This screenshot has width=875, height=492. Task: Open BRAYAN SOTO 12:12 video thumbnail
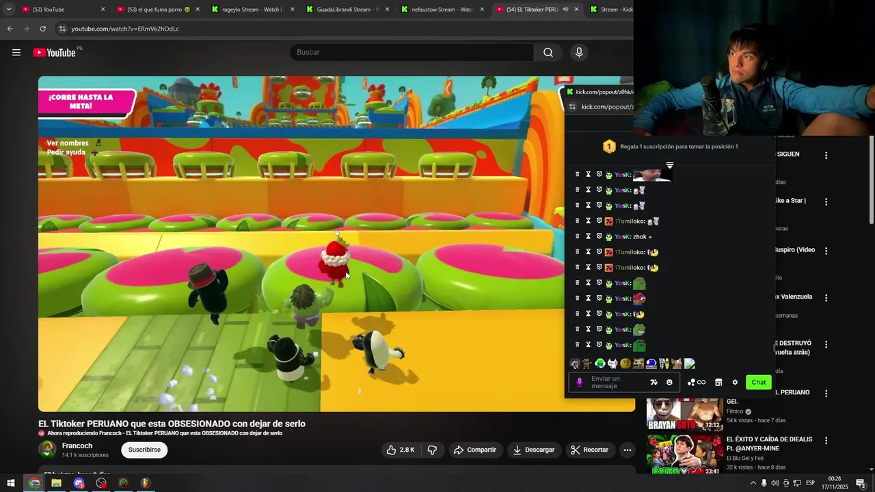tap(684, 414)
